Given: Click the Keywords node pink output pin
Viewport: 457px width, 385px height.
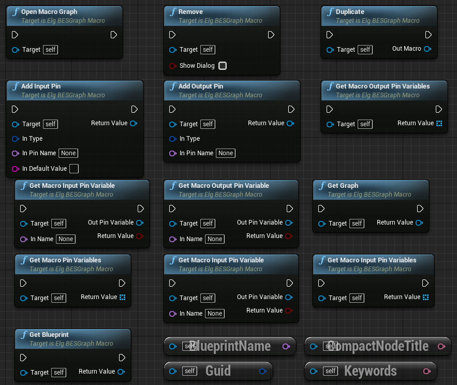Looking at the screenshot, I should coord(427,371).
